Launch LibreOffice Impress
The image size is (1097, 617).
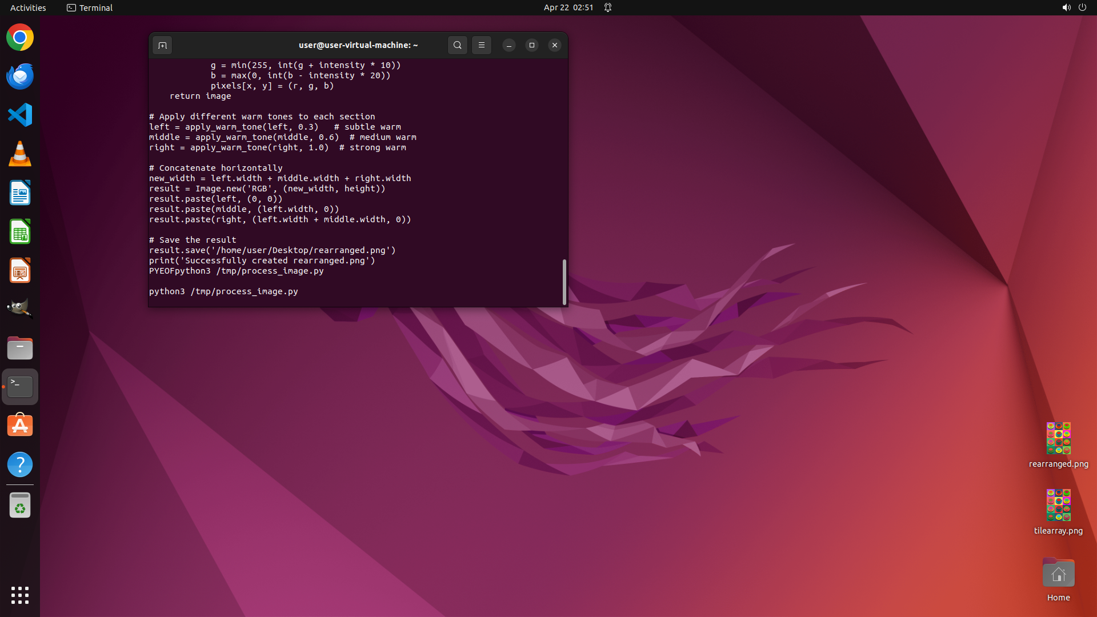[x=20, y=271]
